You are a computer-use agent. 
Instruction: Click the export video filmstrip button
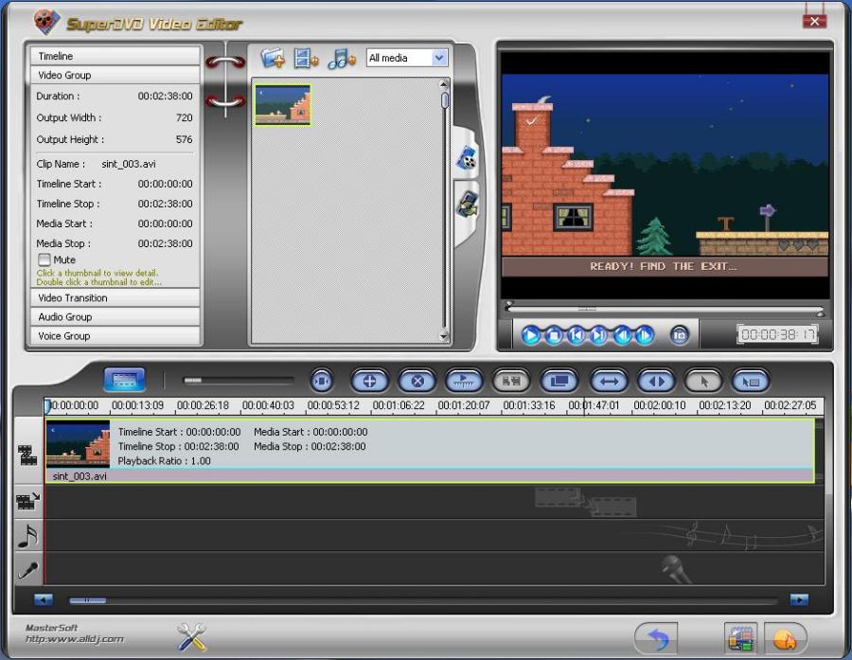740,638
